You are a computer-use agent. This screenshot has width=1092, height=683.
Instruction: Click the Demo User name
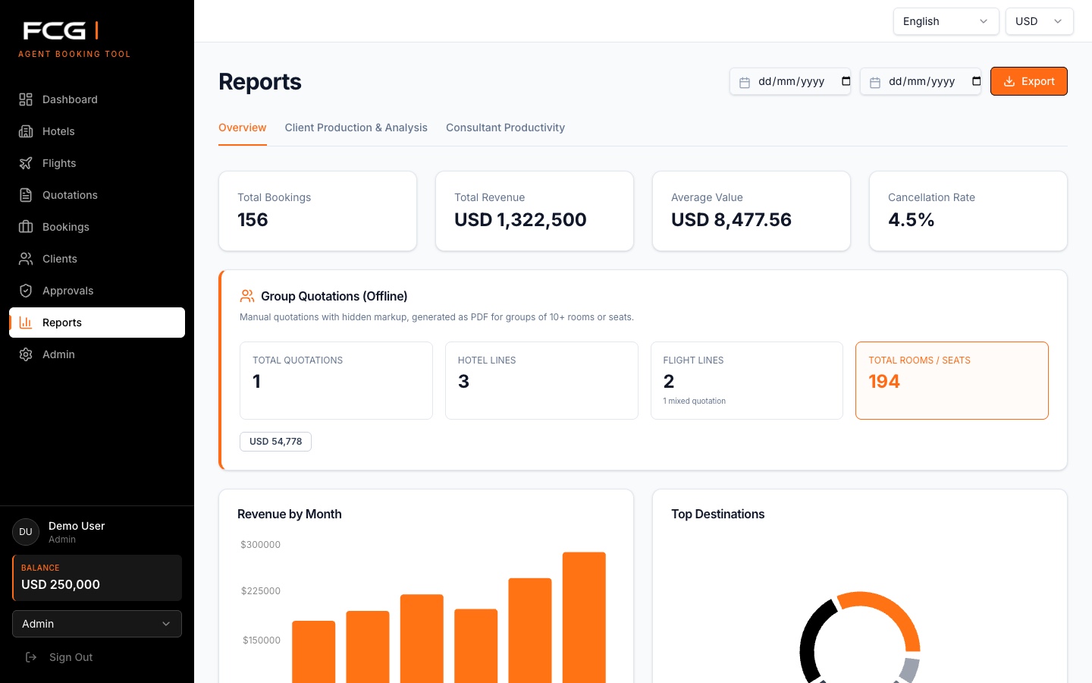77,526
